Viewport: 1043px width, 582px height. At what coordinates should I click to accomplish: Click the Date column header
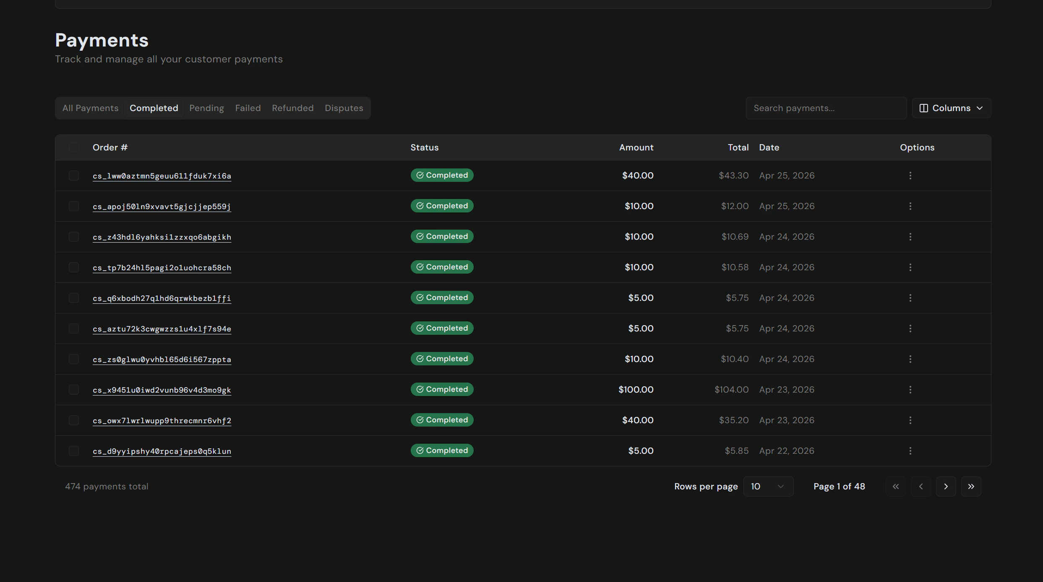[769, 147]
